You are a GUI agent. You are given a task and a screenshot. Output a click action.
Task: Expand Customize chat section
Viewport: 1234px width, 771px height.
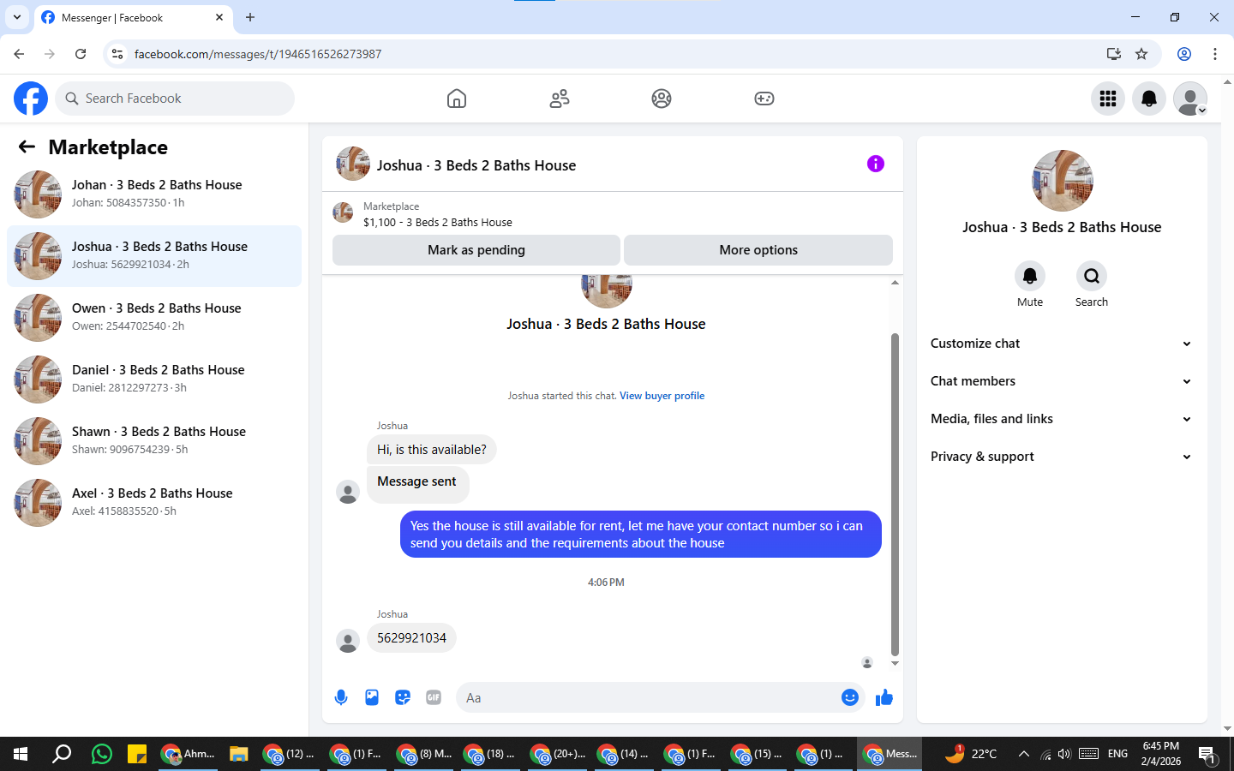[1062, 344]
